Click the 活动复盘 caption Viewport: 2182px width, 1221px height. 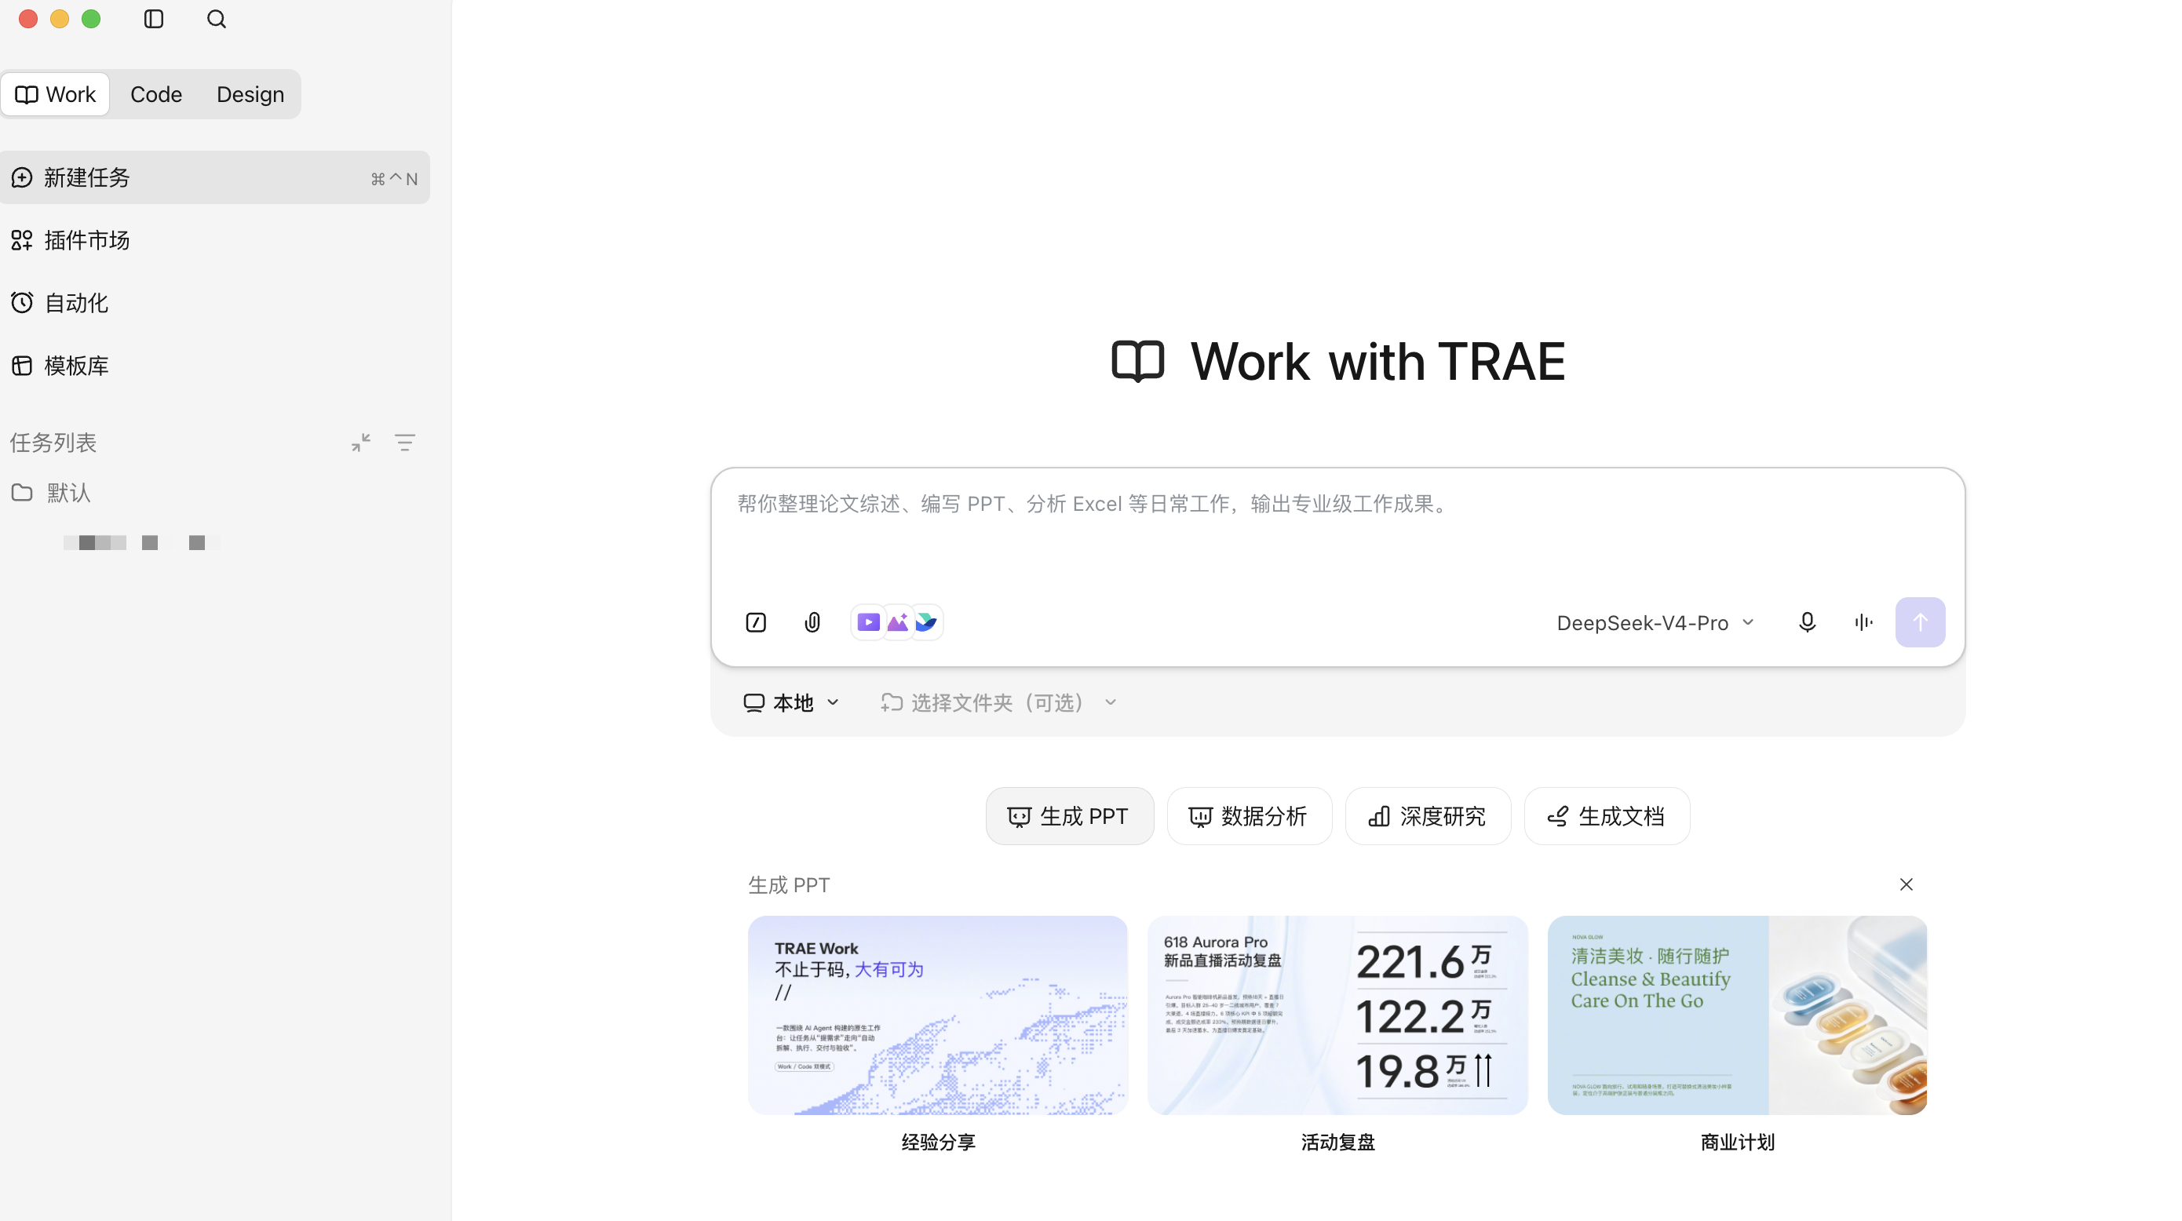pyautogui.click(x=1337, y=1143)
